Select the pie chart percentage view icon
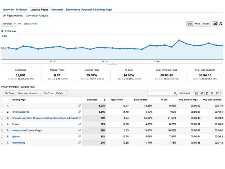Image resolution: width=225 pixels, height=169 pixels. [x=202, y=93]
